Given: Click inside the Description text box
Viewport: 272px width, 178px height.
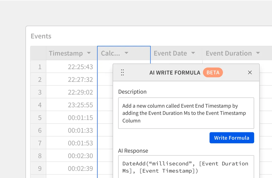Looking at the screenshot, I should click(x=186, y=113).
